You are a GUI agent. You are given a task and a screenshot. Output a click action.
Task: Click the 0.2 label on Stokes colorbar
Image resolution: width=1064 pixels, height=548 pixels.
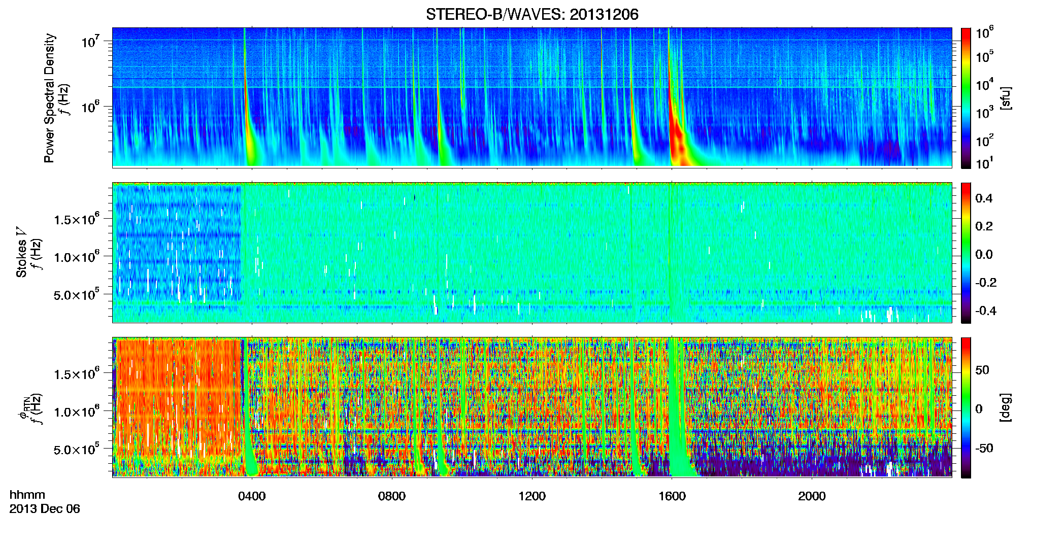pyautogui.click(x=984, y=226)
